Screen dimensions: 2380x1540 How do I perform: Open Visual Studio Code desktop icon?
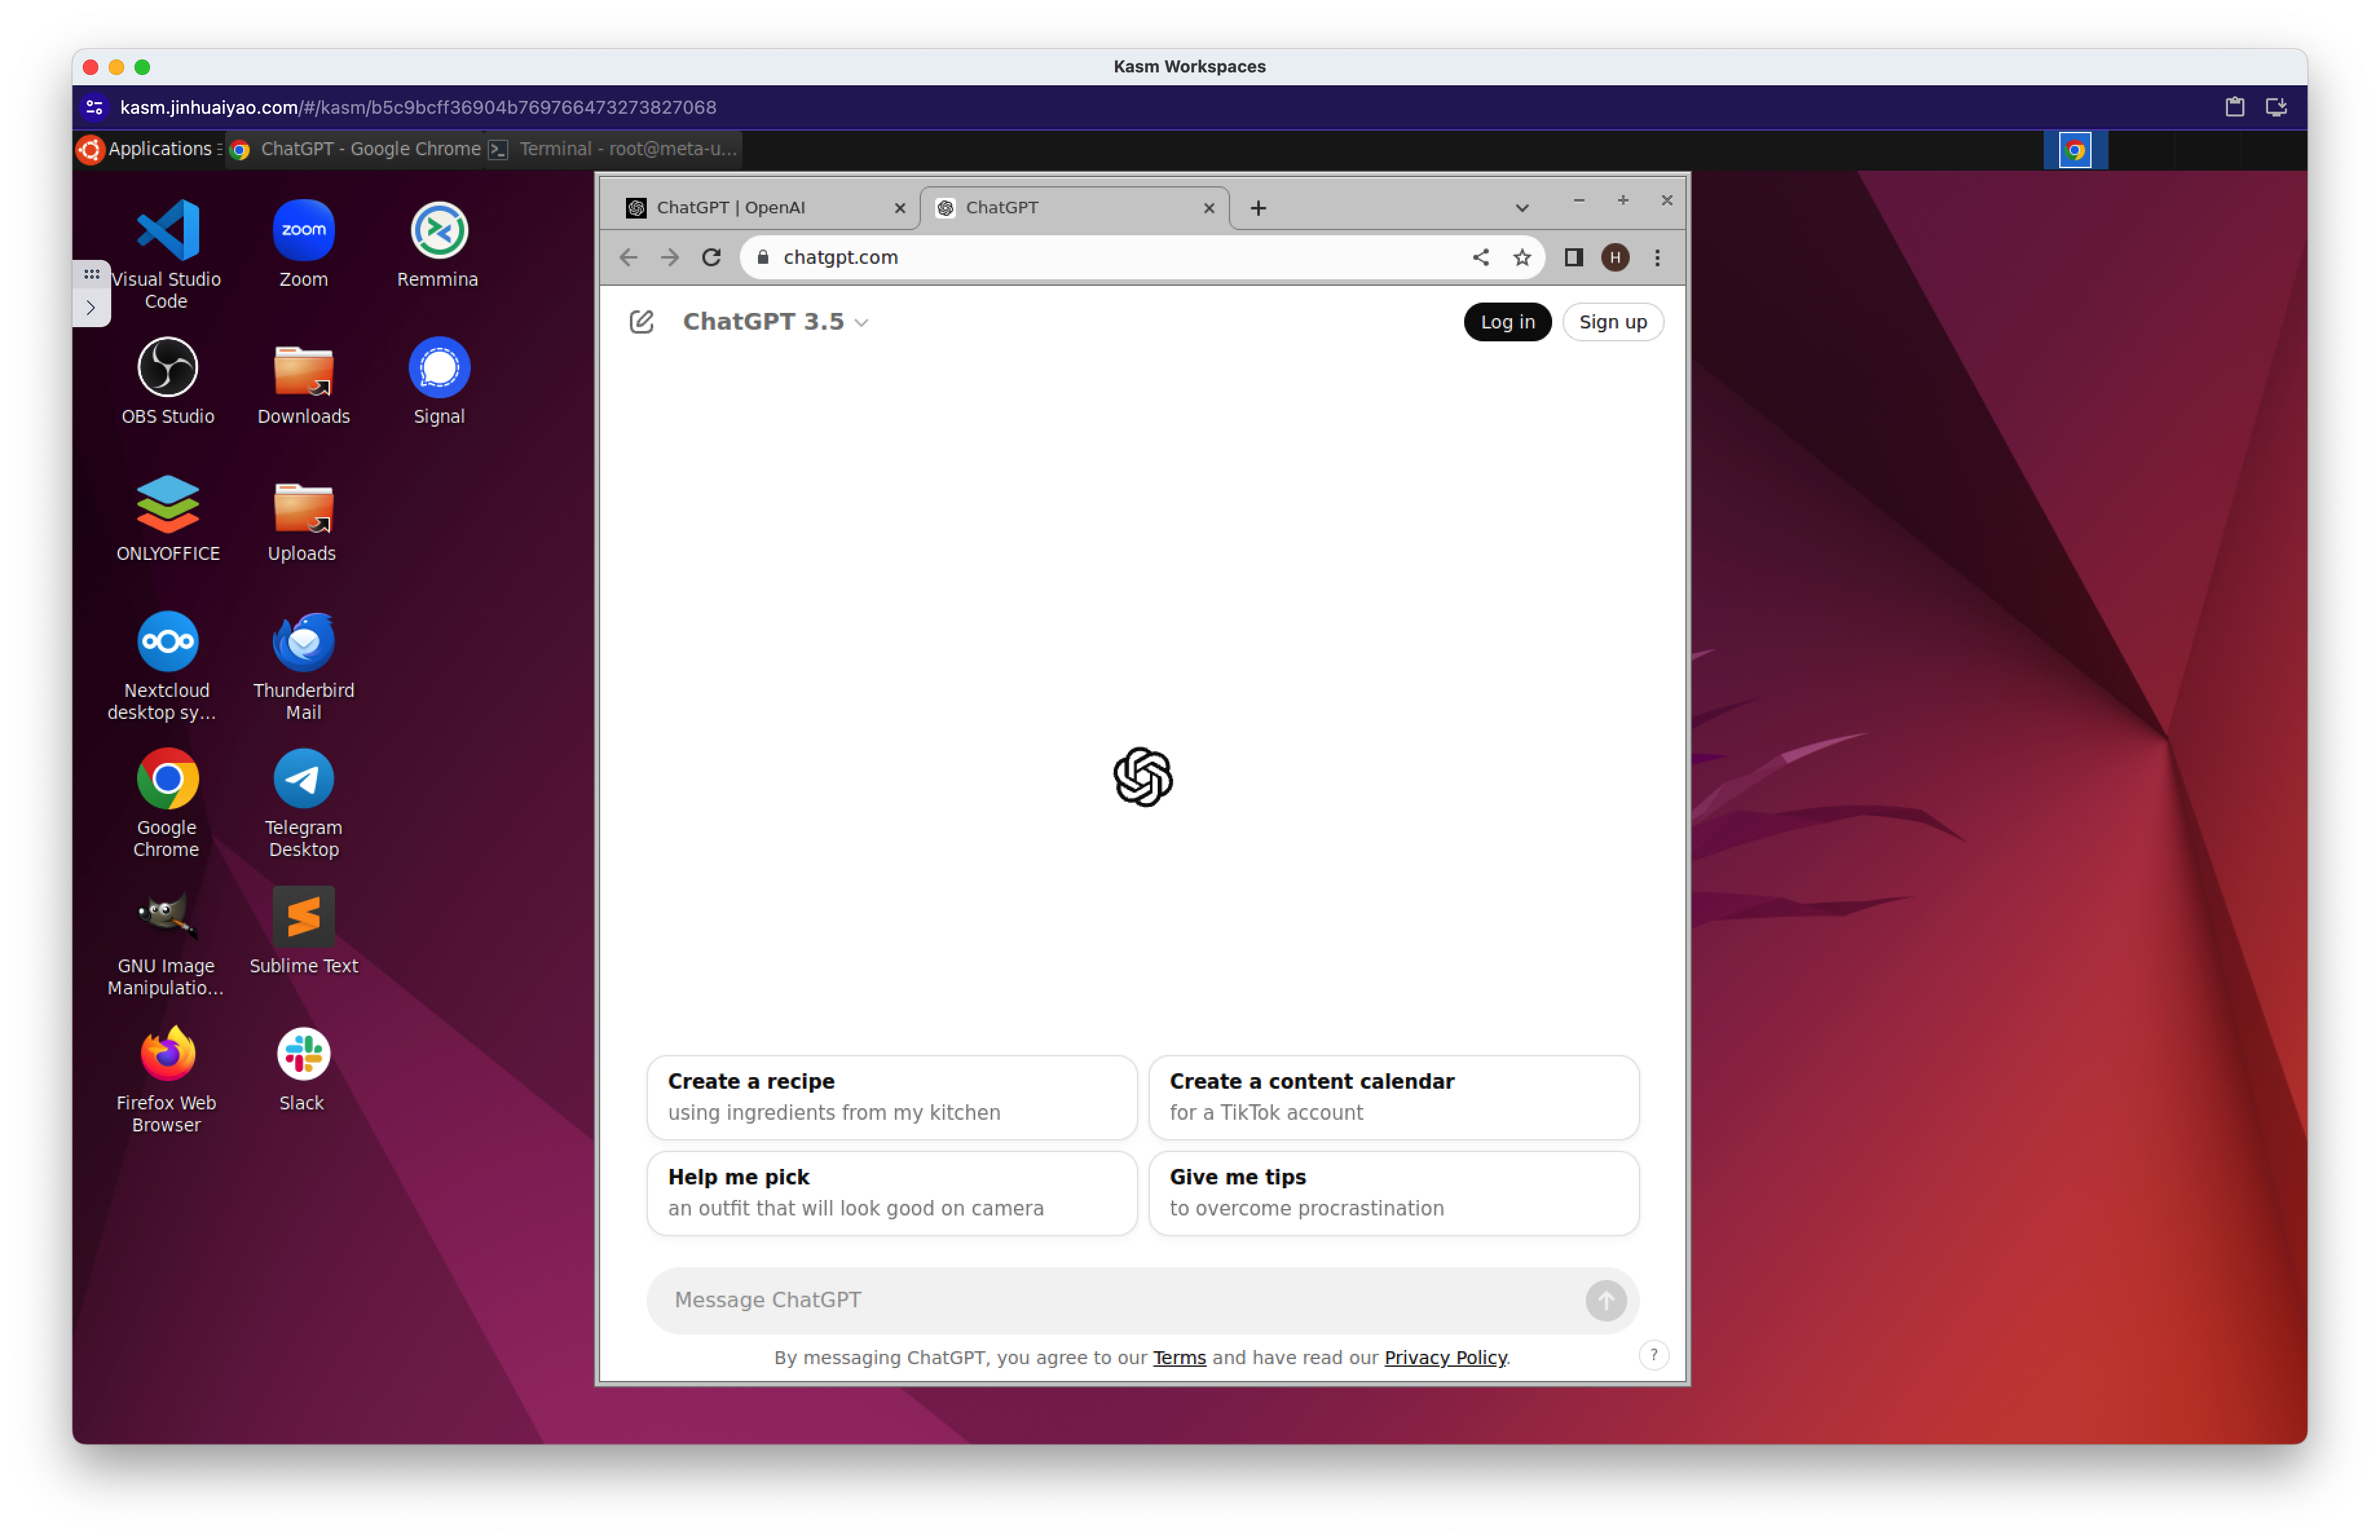click(166, 254)
